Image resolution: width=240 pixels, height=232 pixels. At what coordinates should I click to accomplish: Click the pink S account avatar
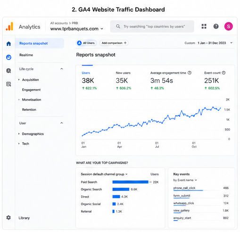click(x=228, y=26)
